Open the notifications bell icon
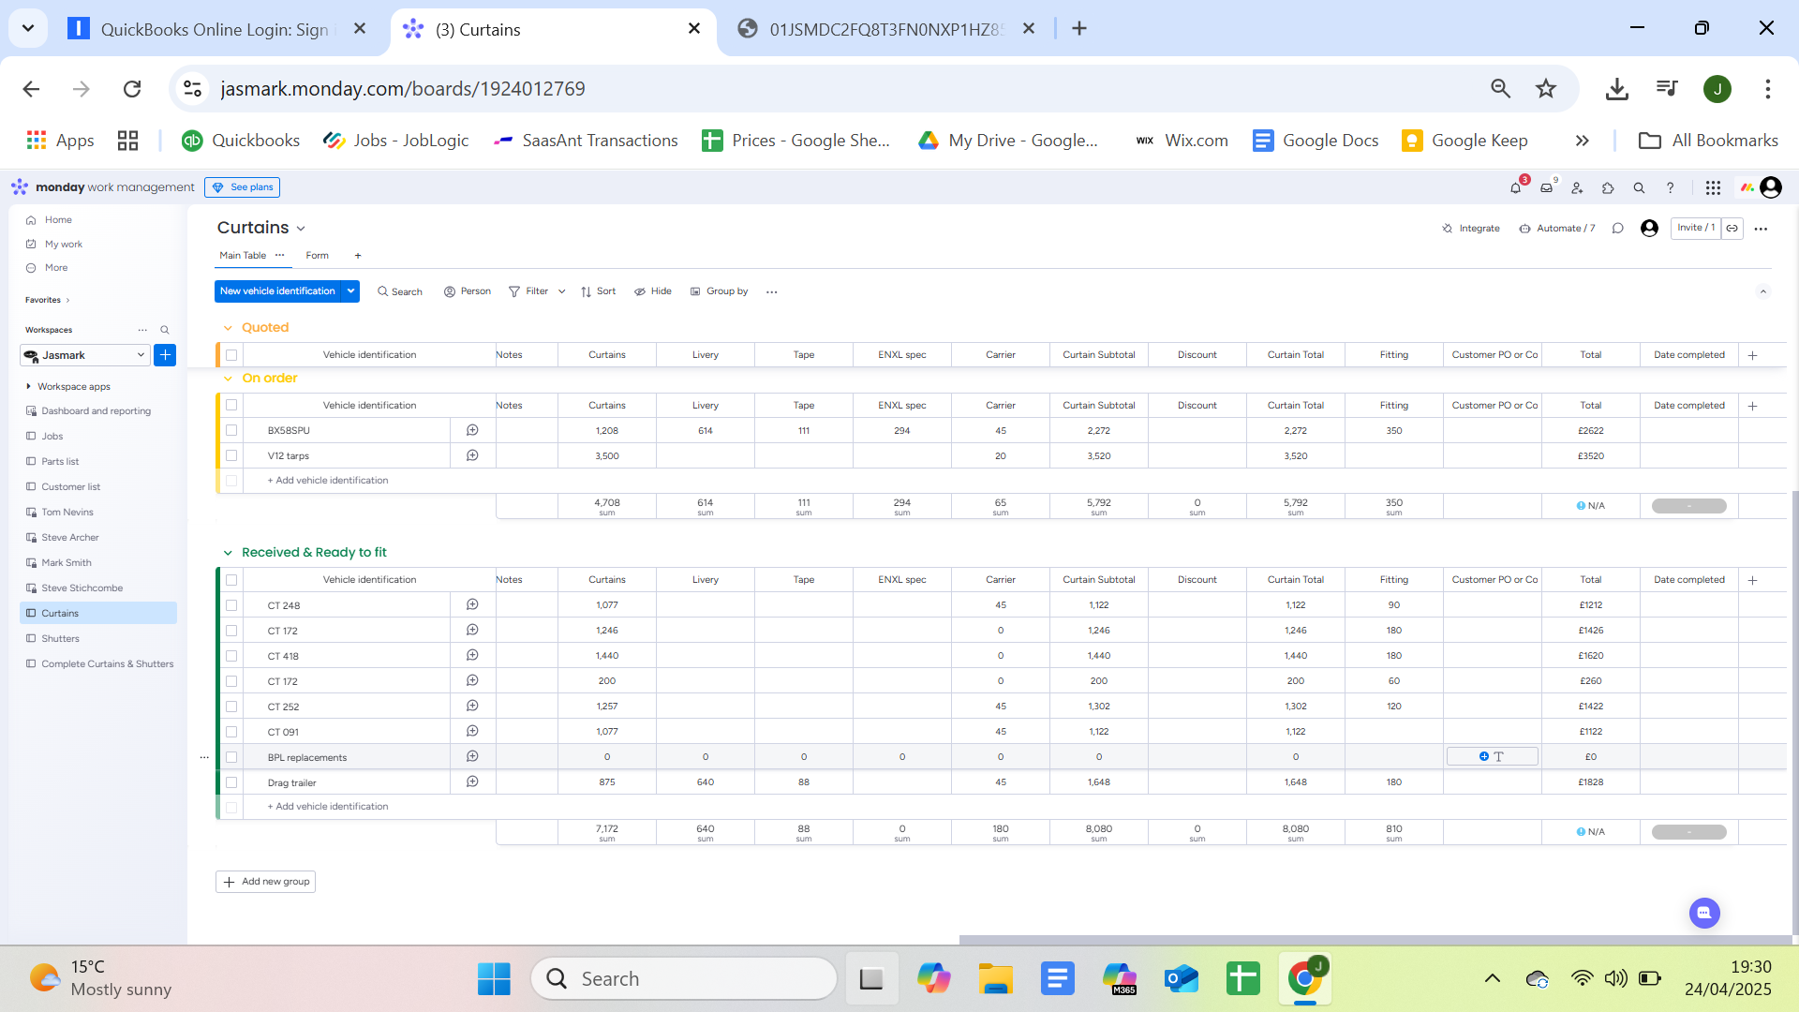Viewport: 1799px width, 1012px height. click(1515, 188)
